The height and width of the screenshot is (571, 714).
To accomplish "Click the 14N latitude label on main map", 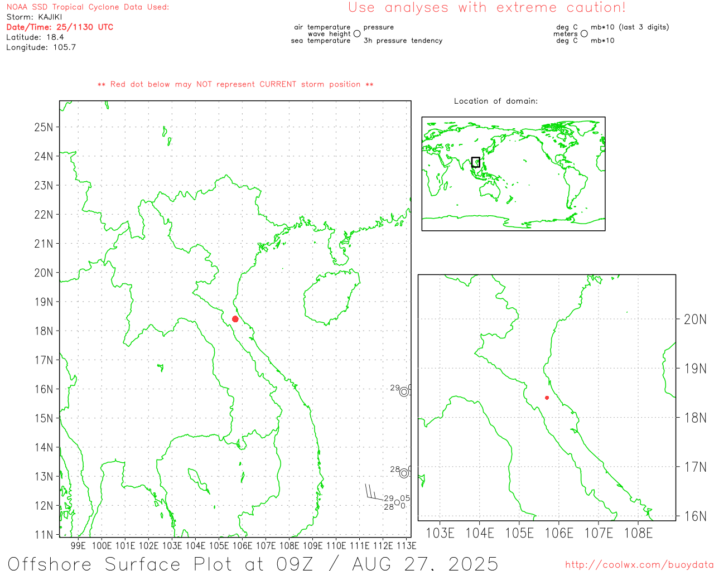I will 44,448.
